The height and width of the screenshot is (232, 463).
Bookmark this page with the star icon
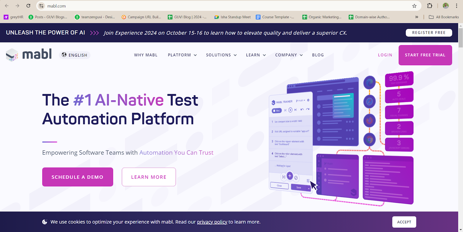tap(414, 6)
